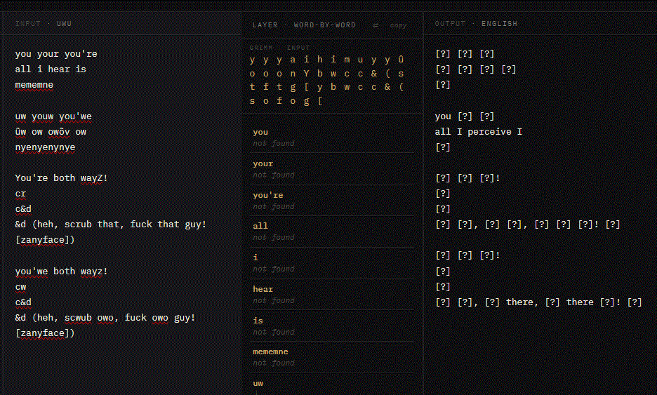Click the GRIMM · INPUT label
The image size is (657, 395).
279,47
